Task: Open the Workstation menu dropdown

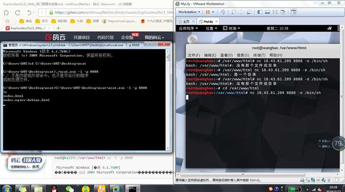Action: (x=189, y=12)
